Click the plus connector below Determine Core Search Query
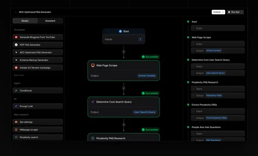 (124, 125)
